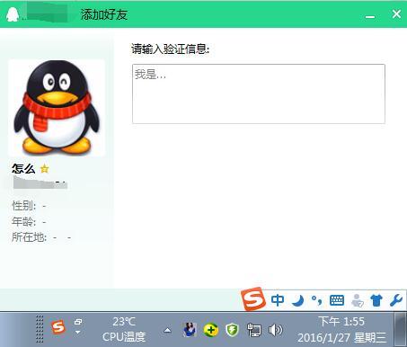Viewport: 407px width, 347px height.
Task: Click the dotted taskbar toolbar grip
Action: (40, 329)
